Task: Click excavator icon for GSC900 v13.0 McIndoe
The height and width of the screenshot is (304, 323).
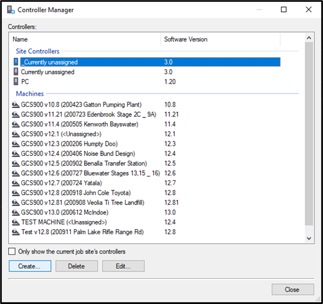Action: [x=16, y=212]
